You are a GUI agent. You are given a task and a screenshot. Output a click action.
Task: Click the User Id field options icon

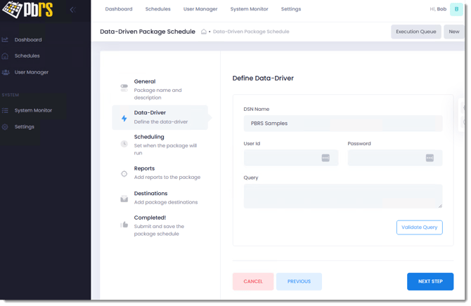(325, 158)
